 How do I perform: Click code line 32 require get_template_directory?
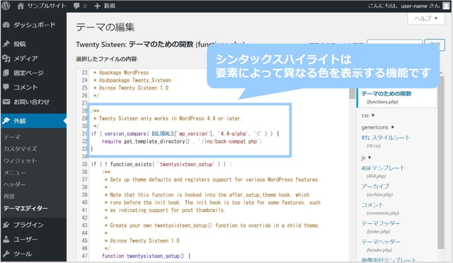182,142
